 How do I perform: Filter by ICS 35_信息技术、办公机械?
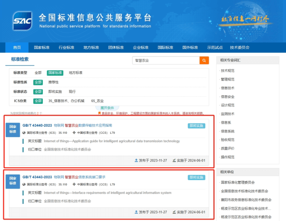click(x=66, y=101)
